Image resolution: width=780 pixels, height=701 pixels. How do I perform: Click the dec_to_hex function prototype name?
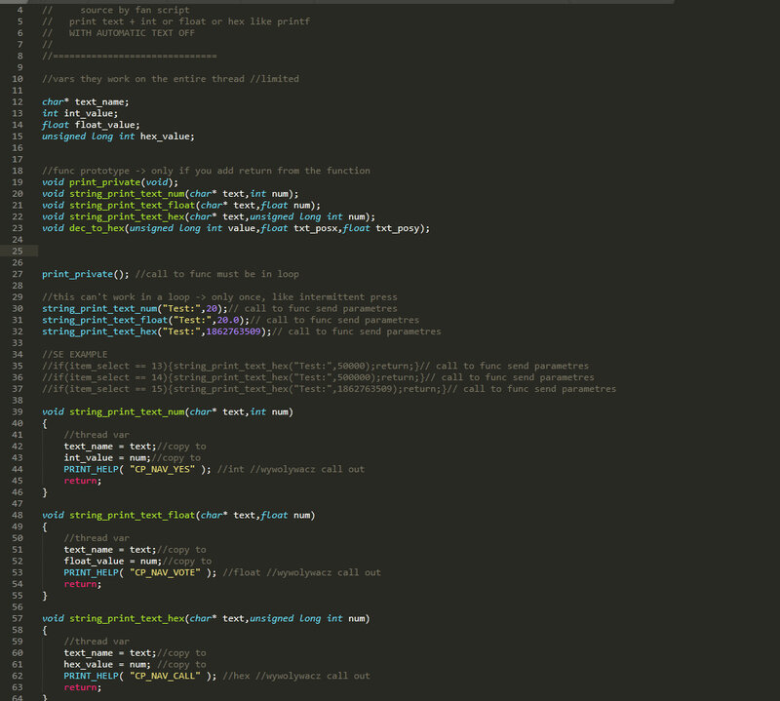pyautogui.click(x=101, y=228)
